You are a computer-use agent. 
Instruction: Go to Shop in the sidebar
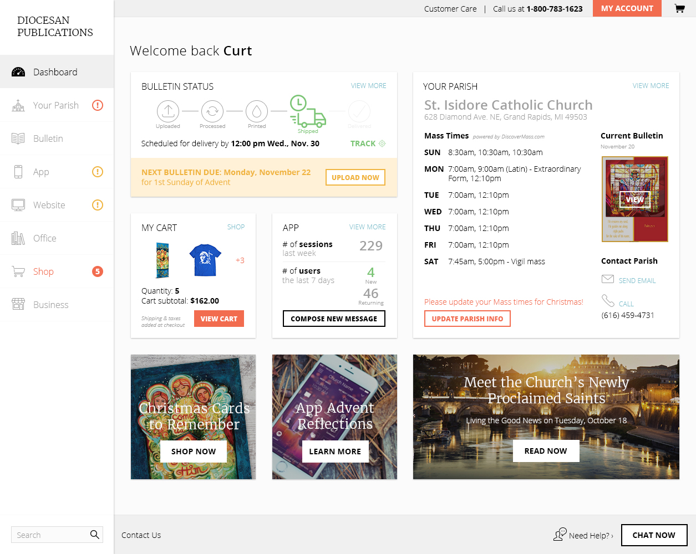coord(57,271)
